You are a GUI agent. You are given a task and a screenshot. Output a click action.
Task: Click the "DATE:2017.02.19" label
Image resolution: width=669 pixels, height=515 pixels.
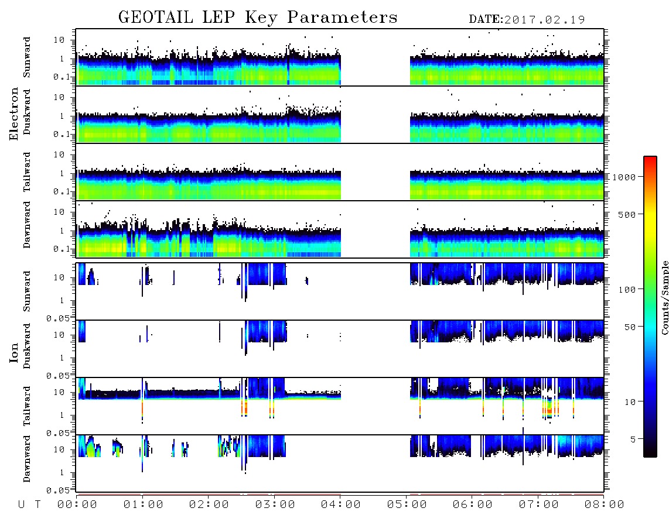point(527,19)
